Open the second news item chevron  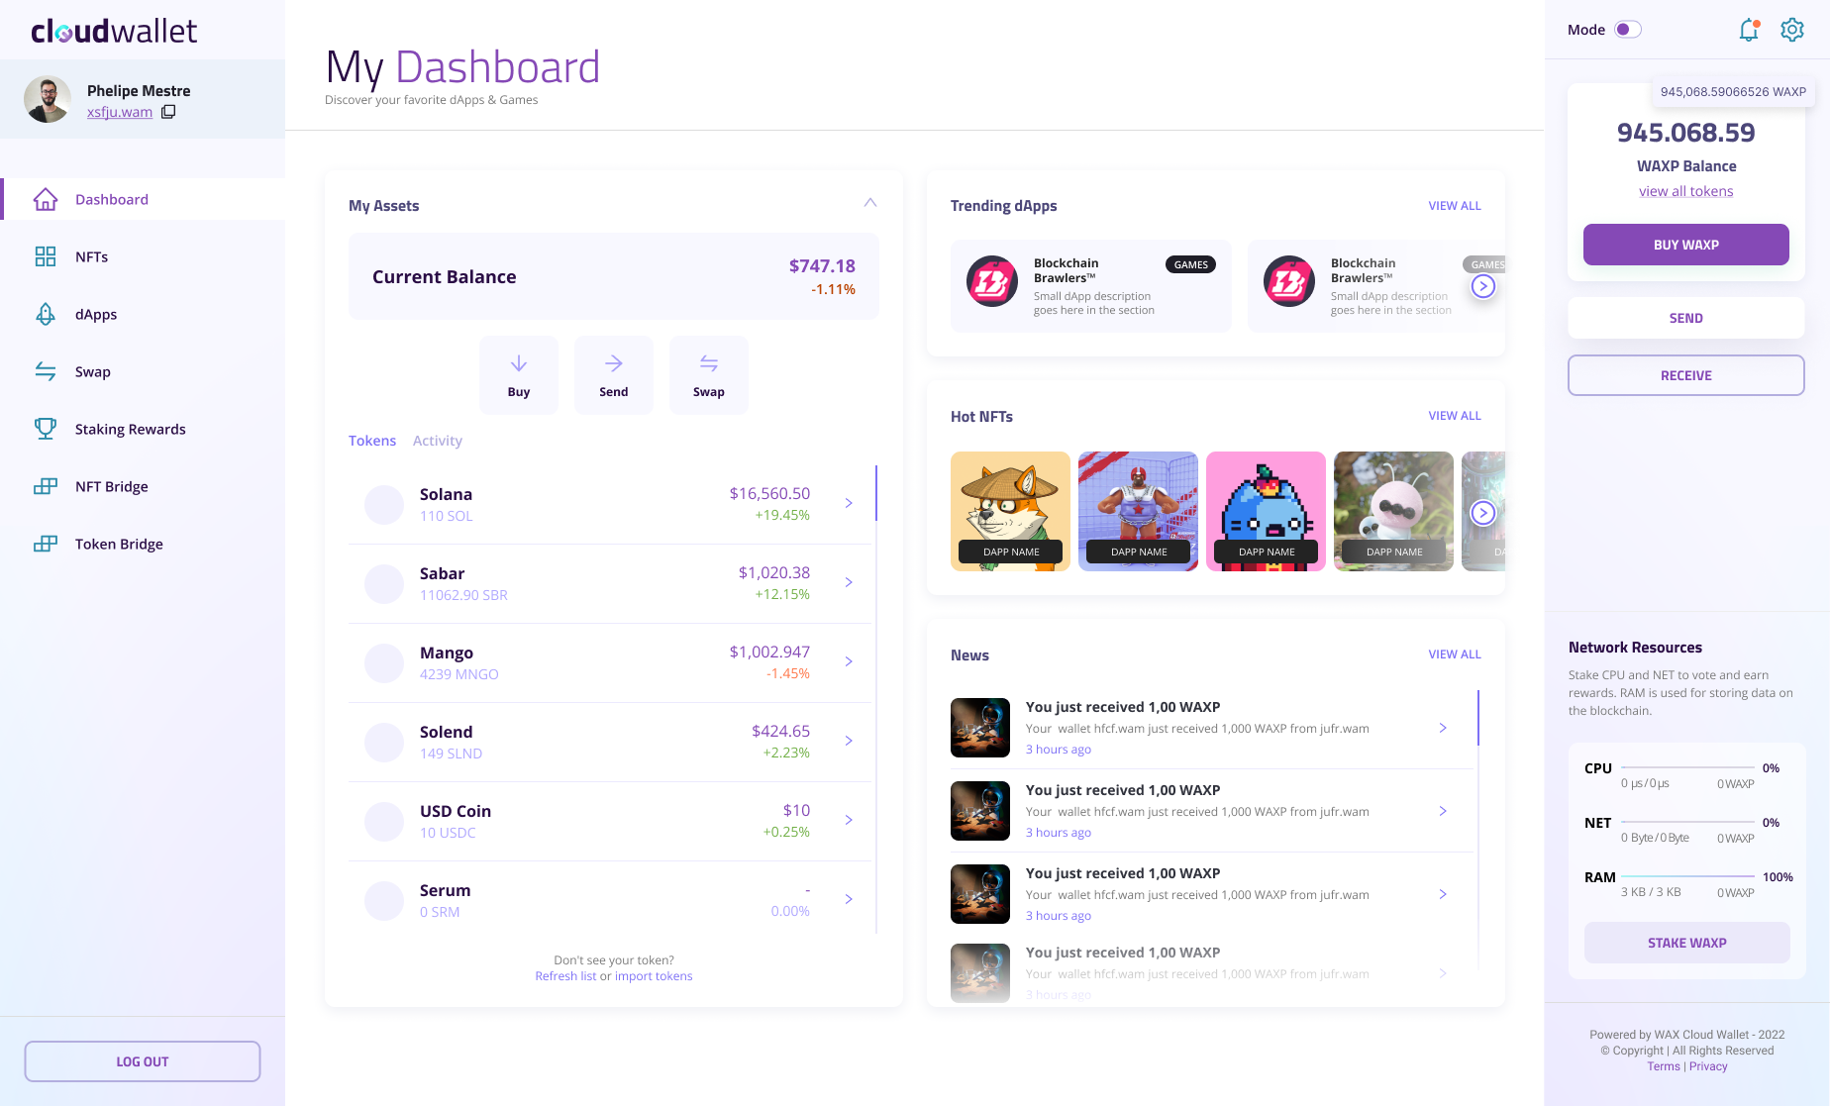click(1443, 811)
